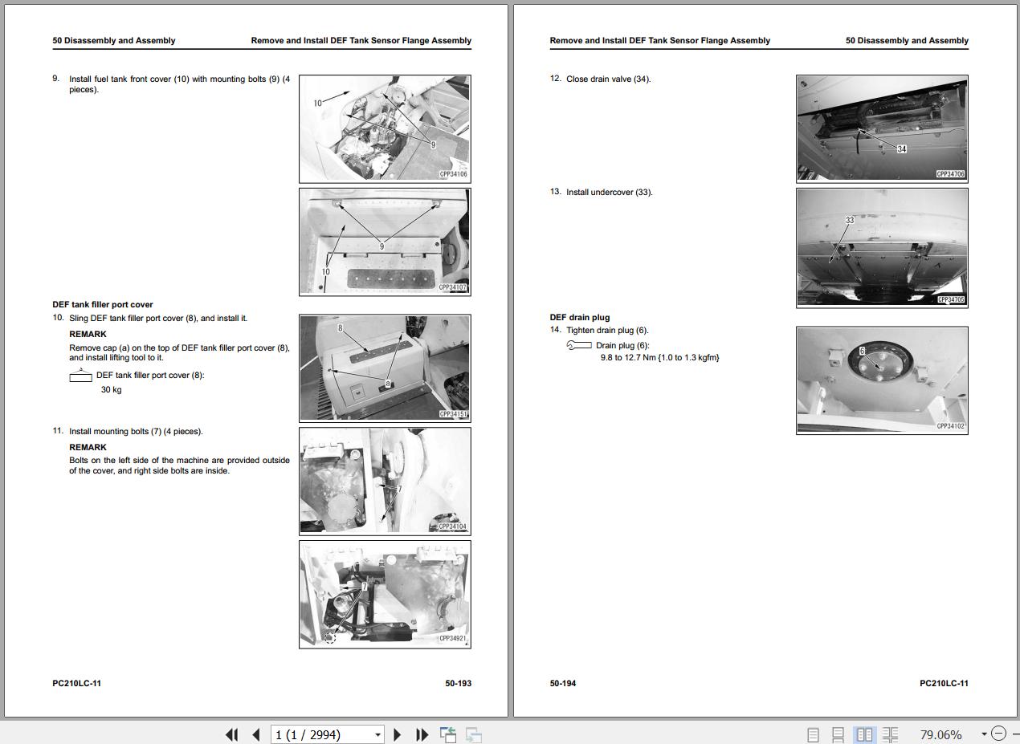The height and width of the screenshot is (744, 1020).
Task: Click the 'DEF drain plug' heading
Action: pyautogui.click(x=580, y=317)
